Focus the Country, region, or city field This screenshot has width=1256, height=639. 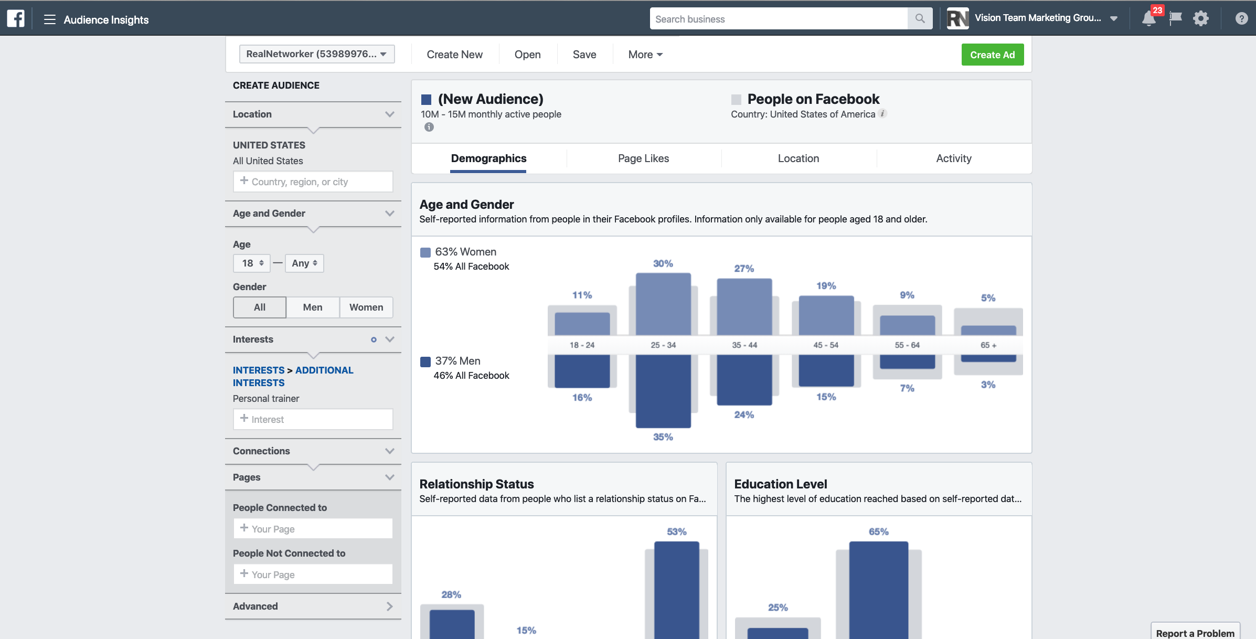313,182
